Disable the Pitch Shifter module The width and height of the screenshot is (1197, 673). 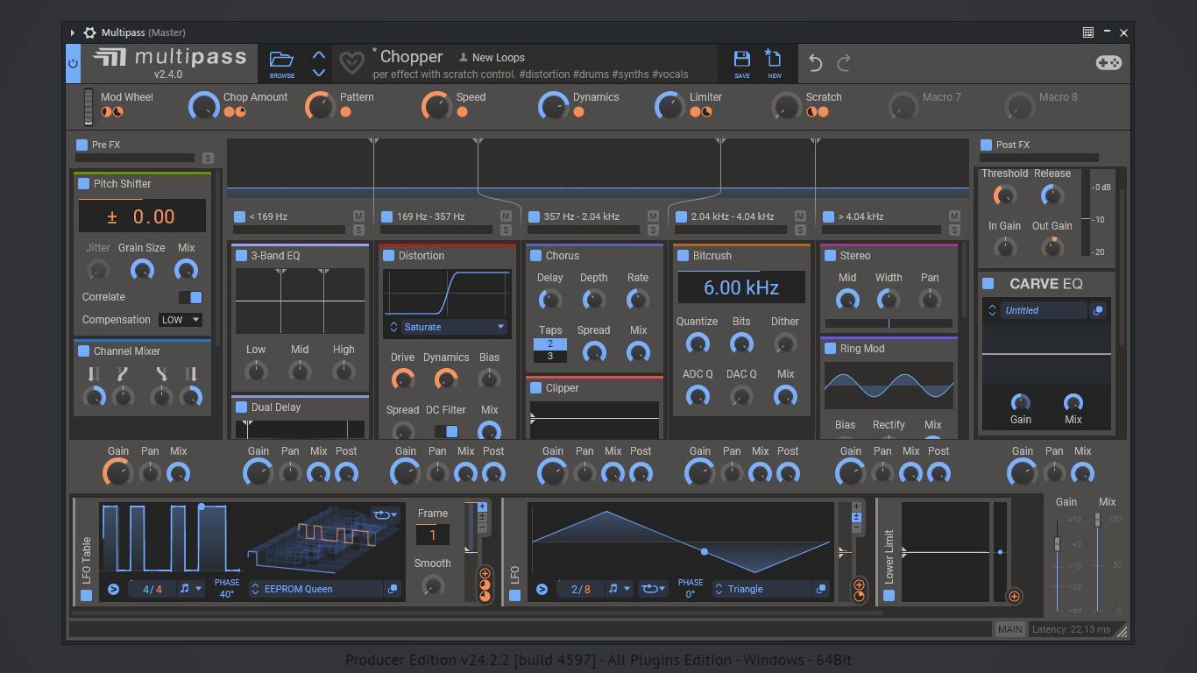[84, 184]
